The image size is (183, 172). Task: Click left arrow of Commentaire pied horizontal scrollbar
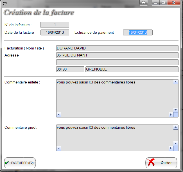pos(59,148)
